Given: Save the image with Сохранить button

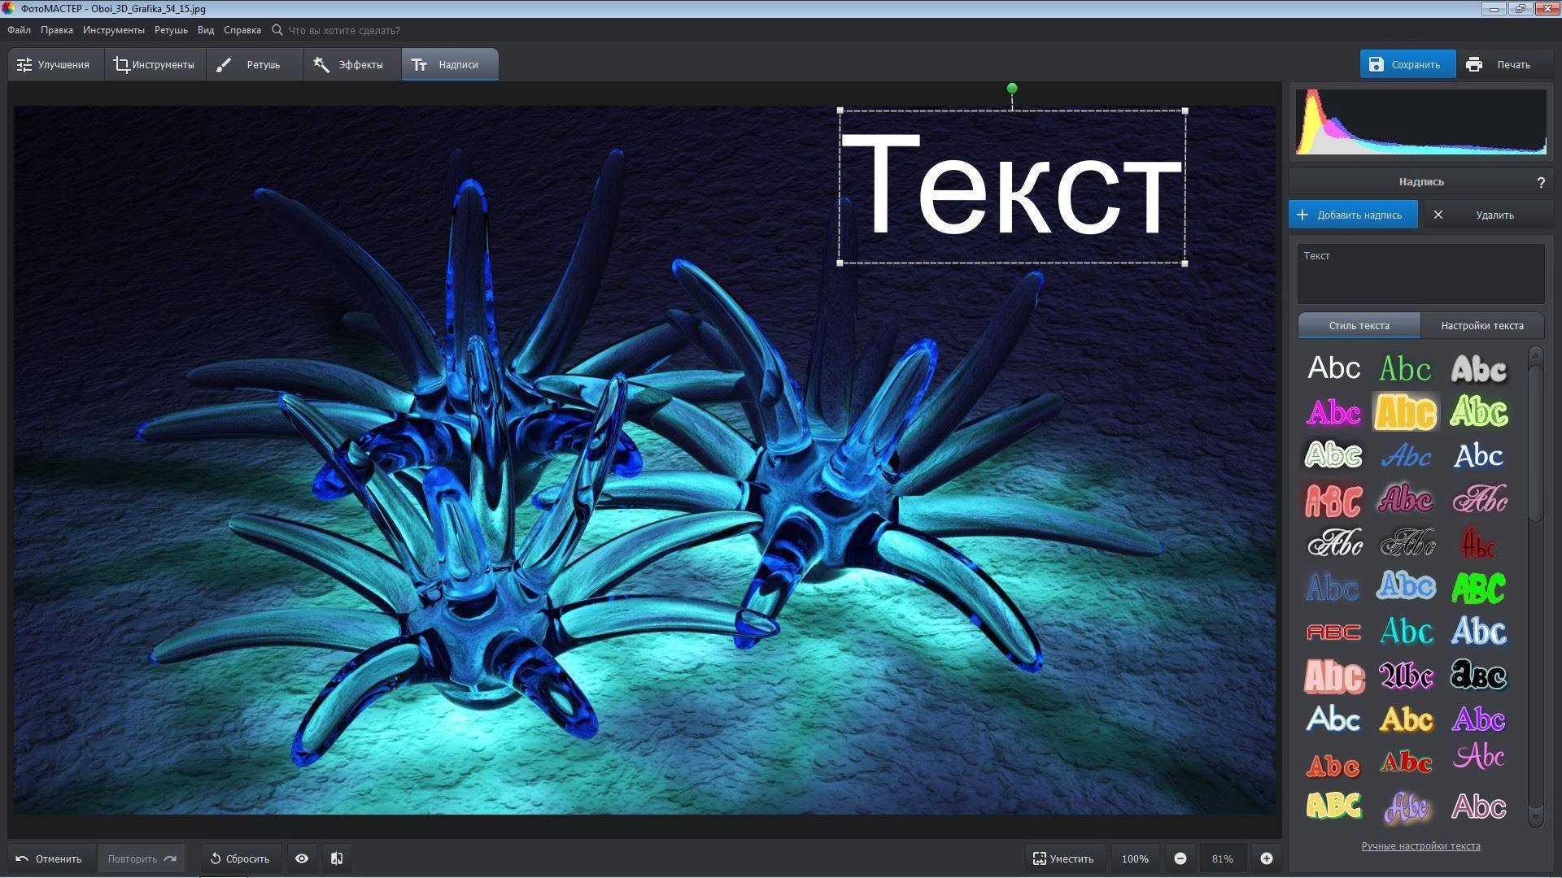Looking at the screenshot, I should (1407, 64).
